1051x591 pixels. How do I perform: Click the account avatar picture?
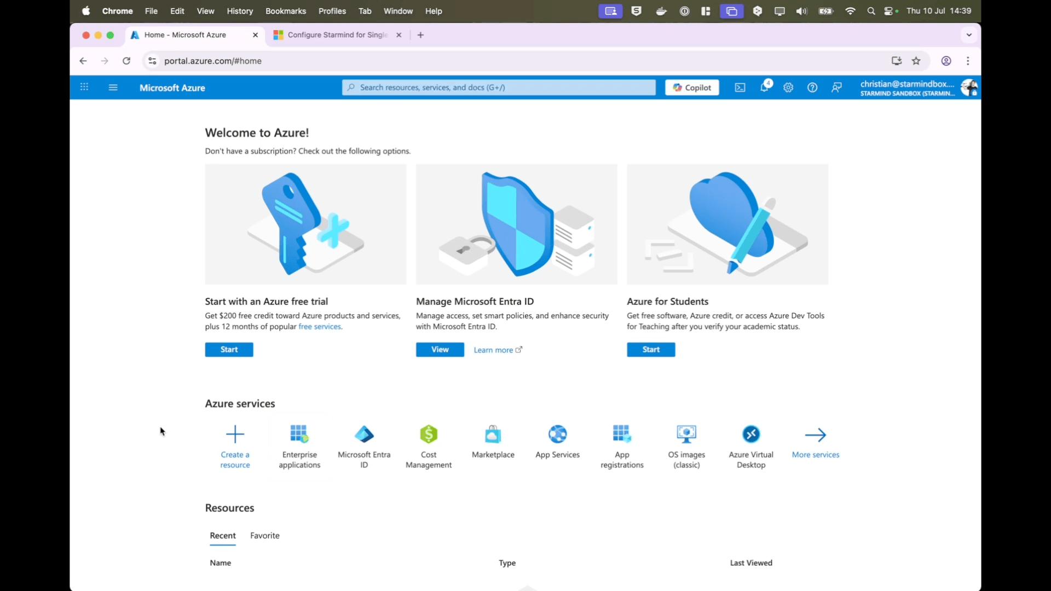tap(969, 88)
